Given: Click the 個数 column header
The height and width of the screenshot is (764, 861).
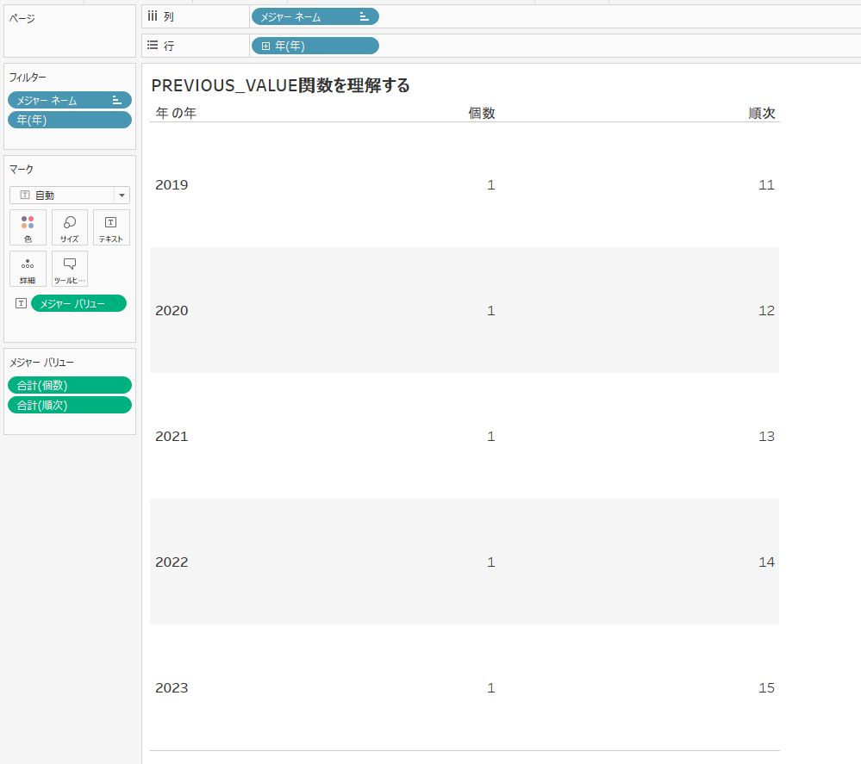Looking at the screenshot, I should click(x=481, y=113).
